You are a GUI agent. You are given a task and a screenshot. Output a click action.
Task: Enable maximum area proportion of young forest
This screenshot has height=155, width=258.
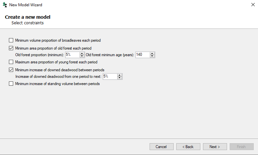click(11, 62)
